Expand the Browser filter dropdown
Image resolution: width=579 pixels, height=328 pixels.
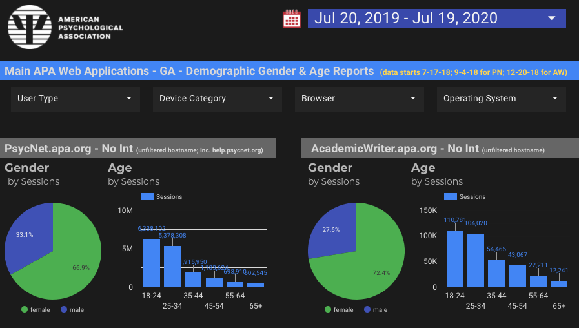pyautogui.click(x=359, y=99)
